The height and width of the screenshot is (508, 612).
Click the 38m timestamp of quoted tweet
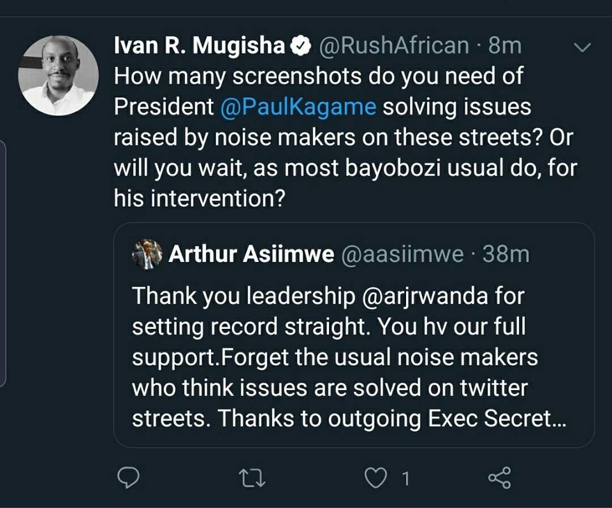click(x=506, y=255)
